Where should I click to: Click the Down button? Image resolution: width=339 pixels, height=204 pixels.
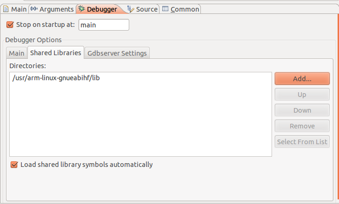point(302,110)
